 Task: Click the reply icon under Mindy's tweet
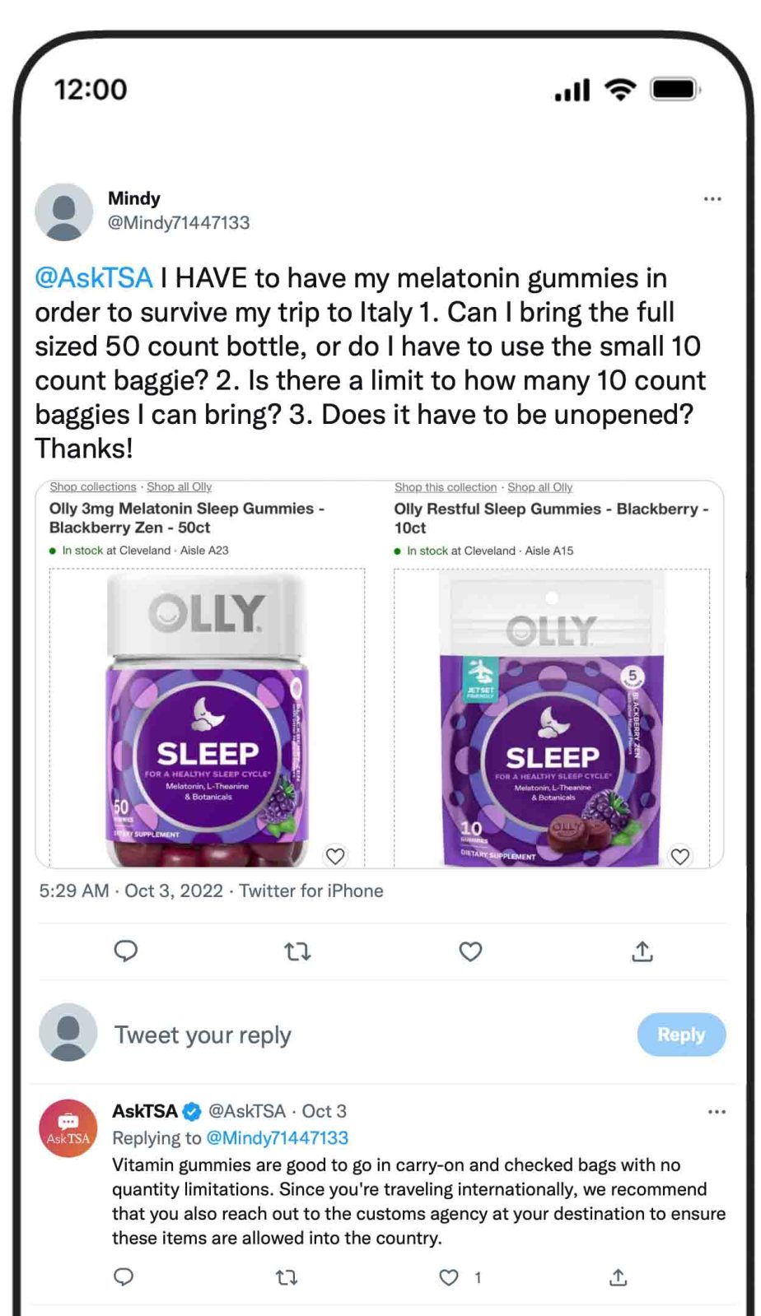point(125,951)
